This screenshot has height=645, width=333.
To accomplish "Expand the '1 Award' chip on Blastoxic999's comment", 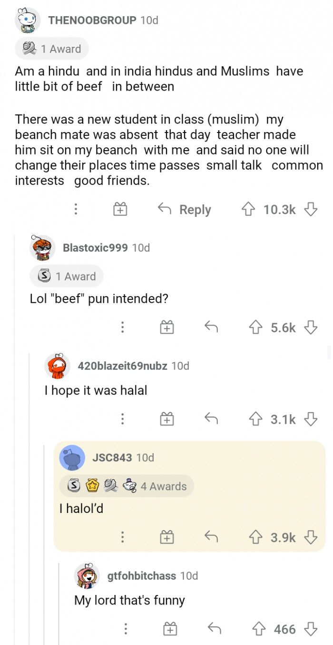I will pos(66,276).
